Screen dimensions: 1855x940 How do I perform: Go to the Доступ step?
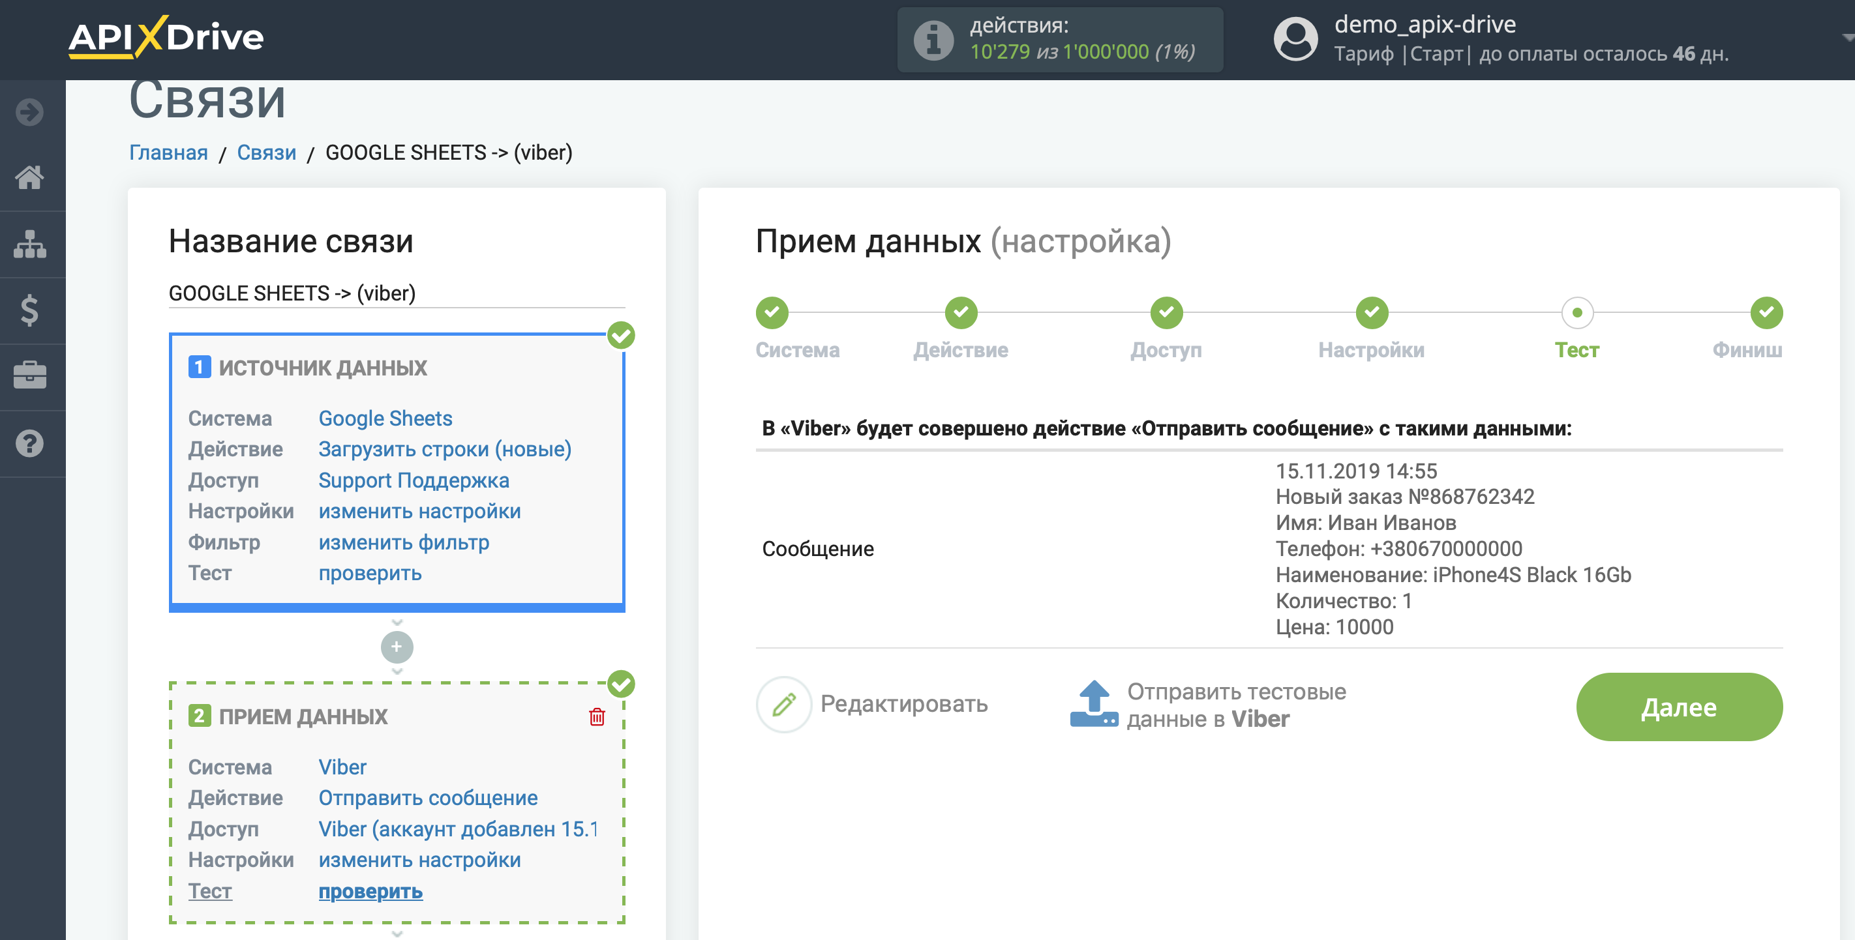[x=1167, y=312]
